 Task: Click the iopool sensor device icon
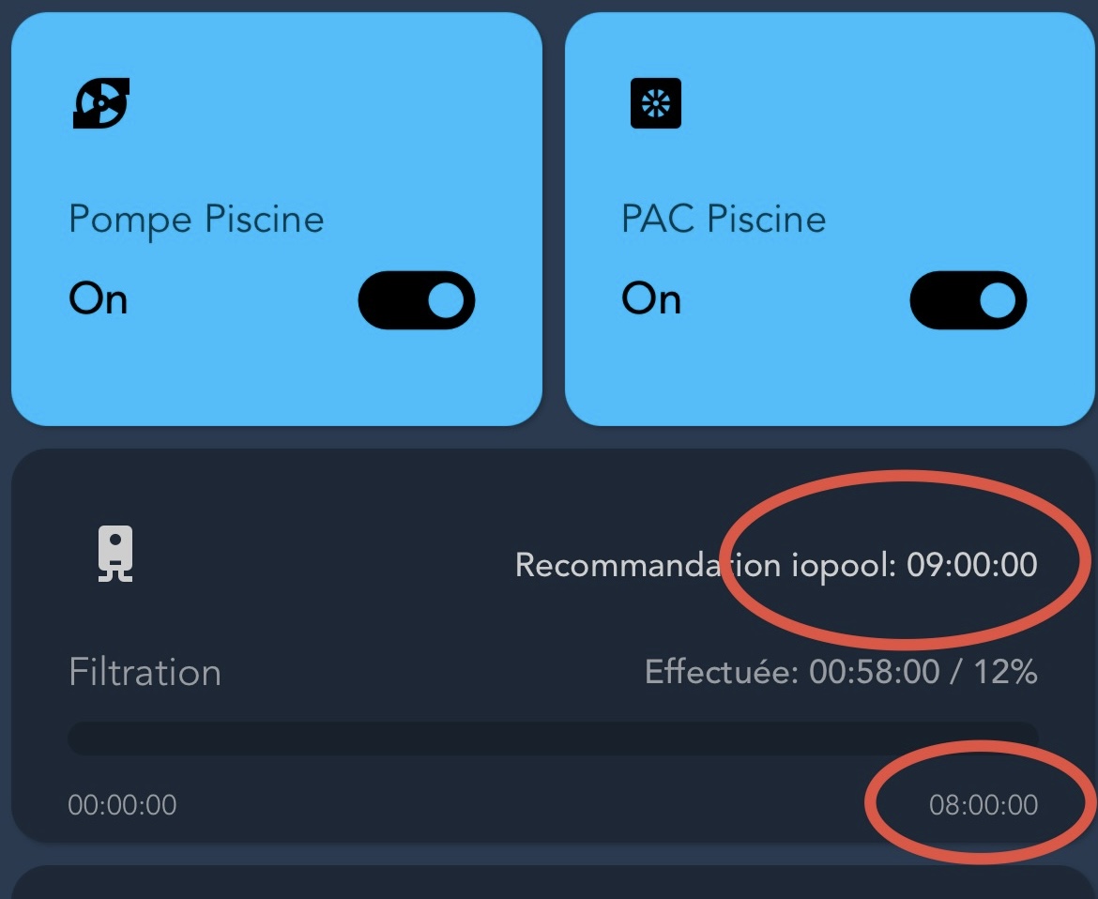pyautogui.click(x=114, y=553)
